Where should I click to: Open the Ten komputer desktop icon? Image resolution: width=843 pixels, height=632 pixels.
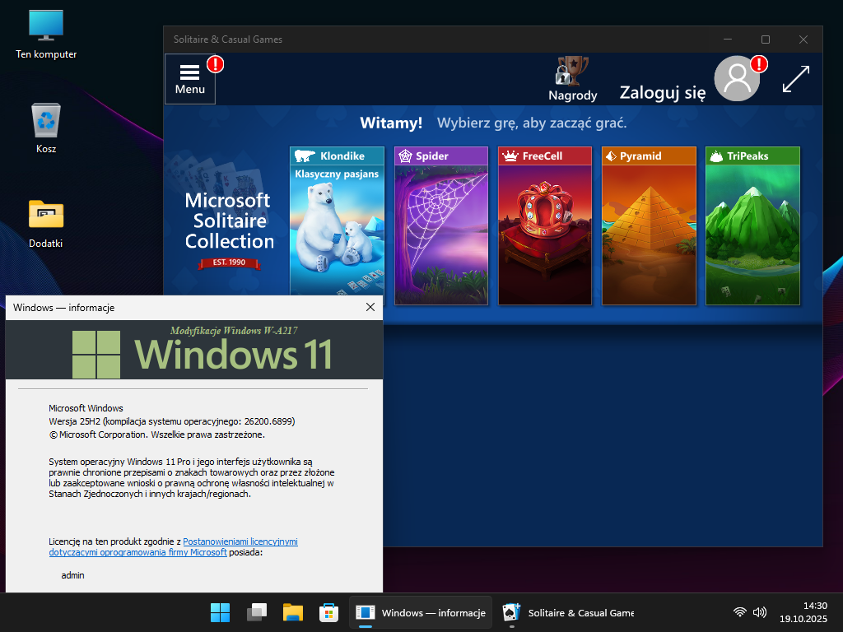click(x=46, y=33)
